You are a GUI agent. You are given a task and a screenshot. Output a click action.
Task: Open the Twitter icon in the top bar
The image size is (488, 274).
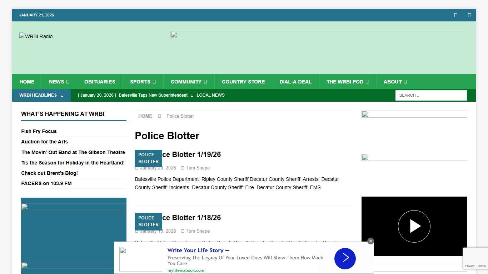[469, 15]
